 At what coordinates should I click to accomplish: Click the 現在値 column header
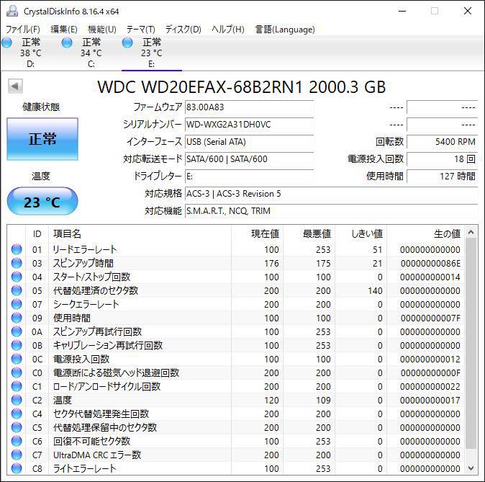point(257,234)
